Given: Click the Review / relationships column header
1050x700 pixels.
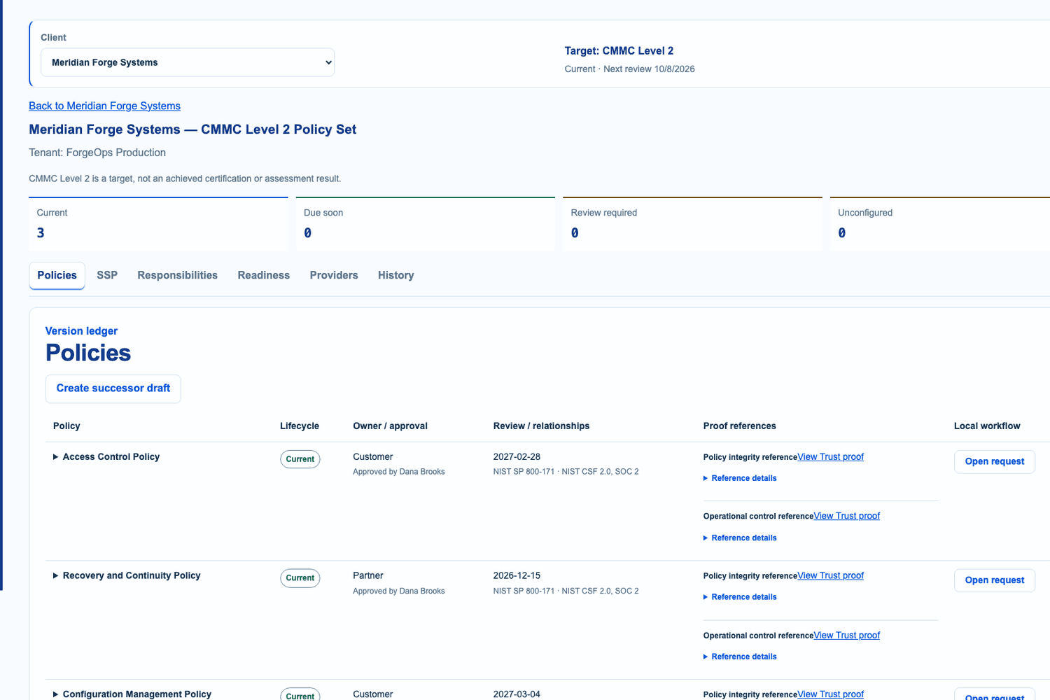Looking at the screenshot, I should point(541,426).
